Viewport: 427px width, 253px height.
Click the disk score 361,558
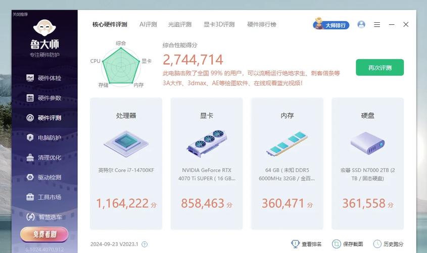coord(364,203)
